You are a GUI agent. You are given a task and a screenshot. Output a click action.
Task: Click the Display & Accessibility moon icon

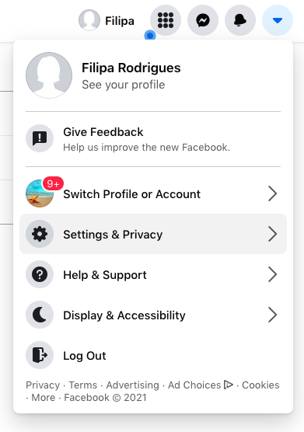click(x=40, y=315)
